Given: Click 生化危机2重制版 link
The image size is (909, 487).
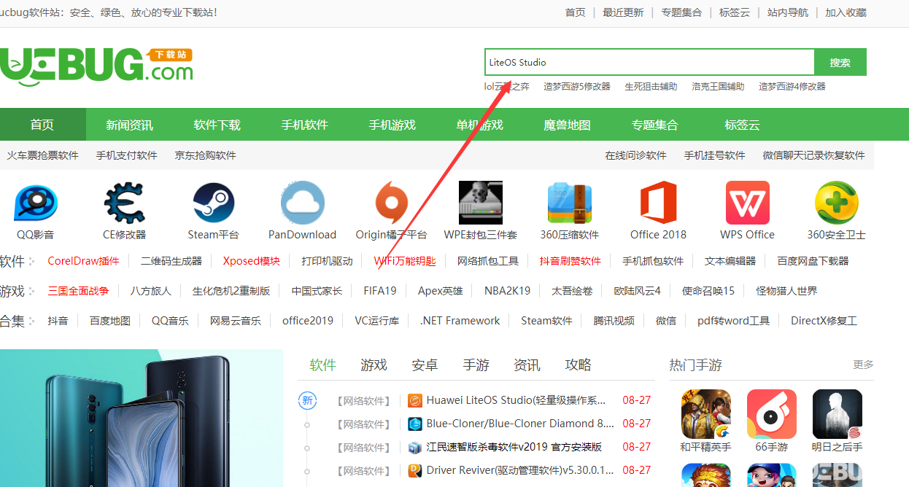Looking at the screenshot, I should pyautogui.click(x=231, y=291).
